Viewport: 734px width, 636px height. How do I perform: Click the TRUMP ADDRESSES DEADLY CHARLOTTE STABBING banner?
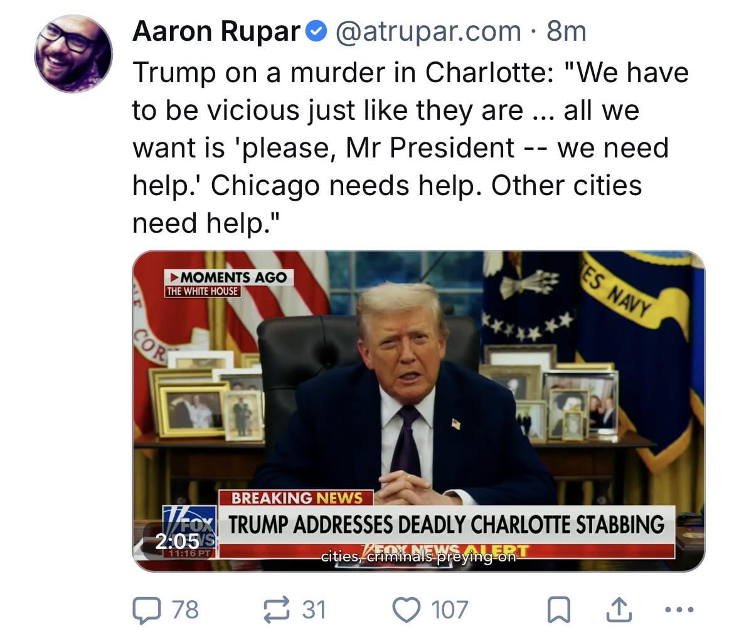pos(446,524)
